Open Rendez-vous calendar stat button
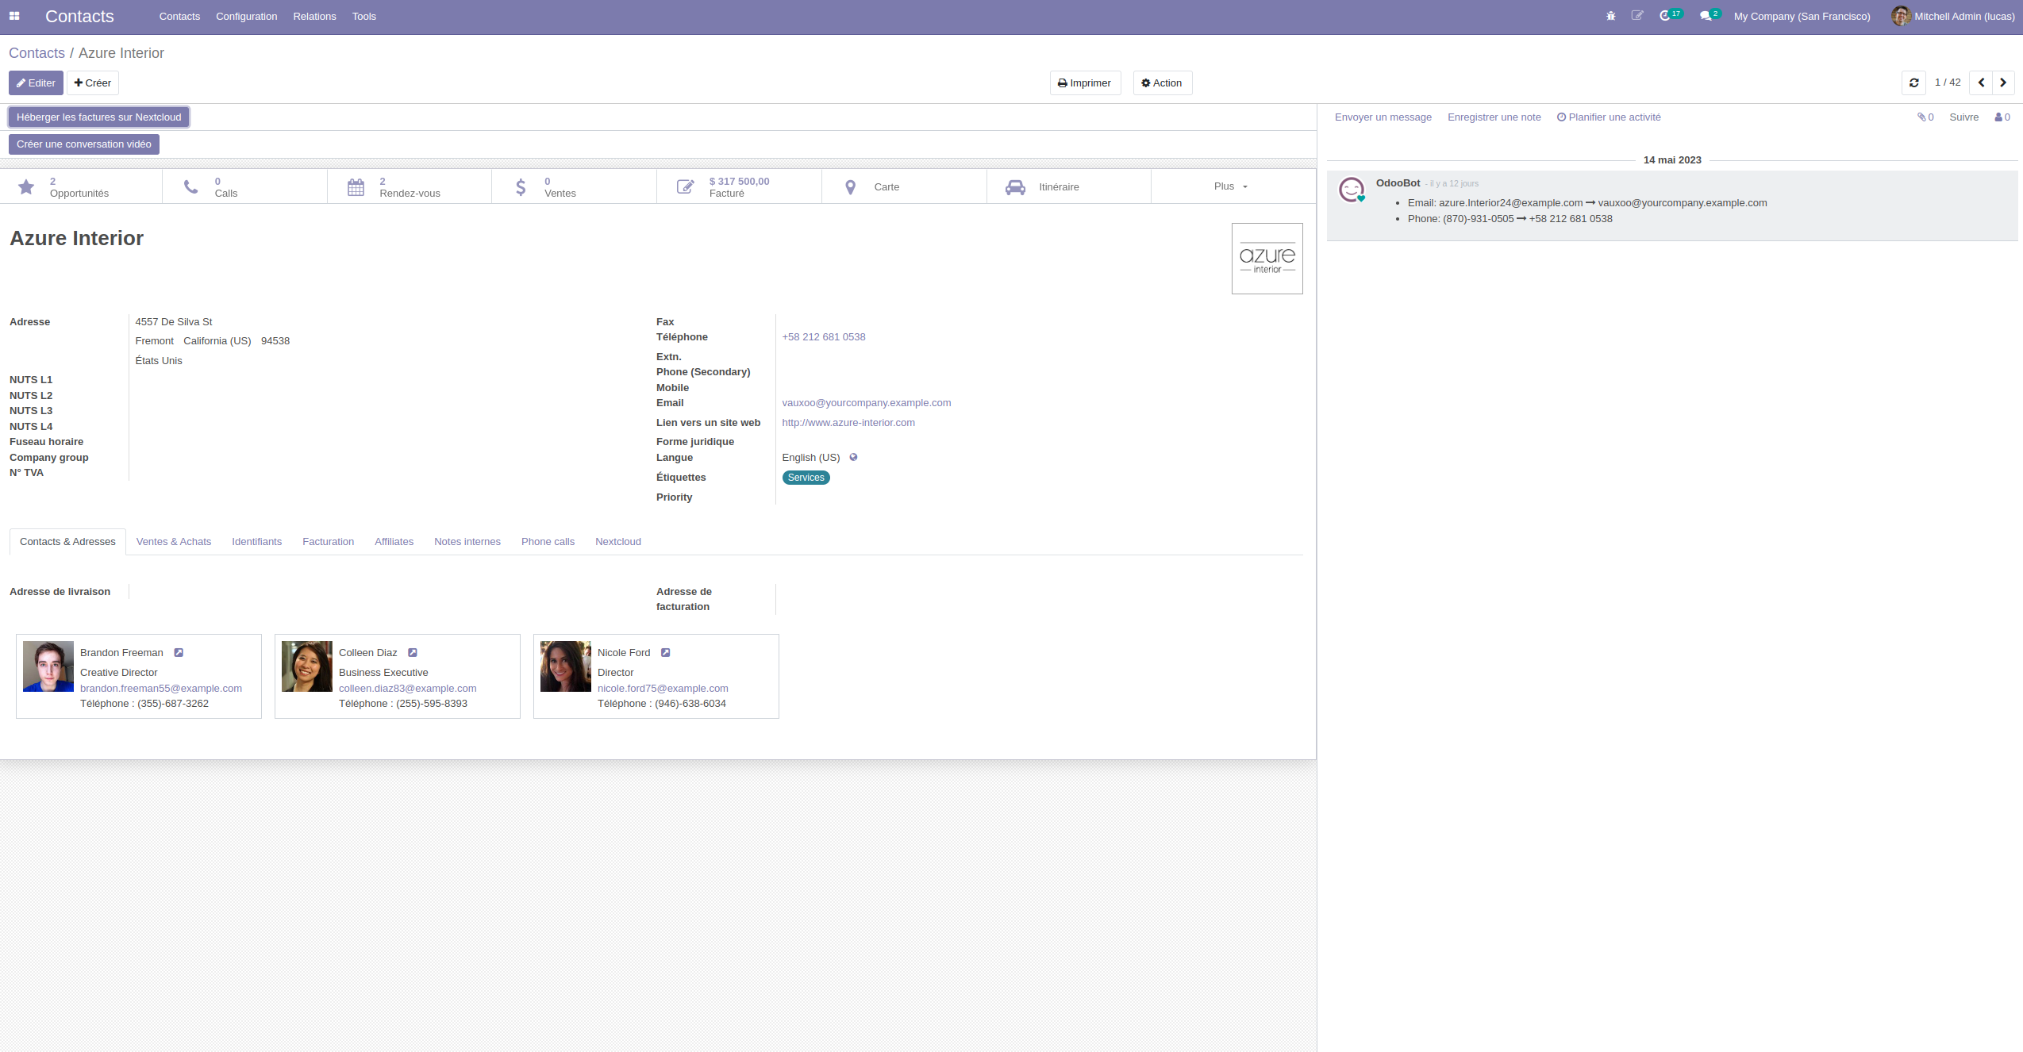Image resolution: width=2023 pixels, height=1052 pixels. pos(410,186)
